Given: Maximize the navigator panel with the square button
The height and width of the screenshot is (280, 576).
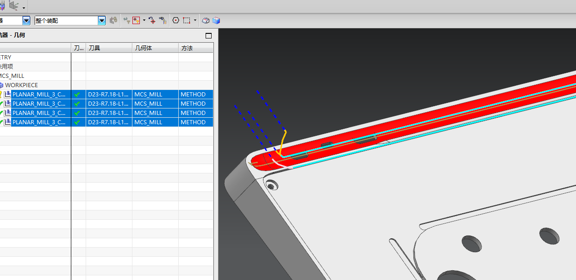Looking at the screenshot, I should pyautogui.click(x=208, y=36).
